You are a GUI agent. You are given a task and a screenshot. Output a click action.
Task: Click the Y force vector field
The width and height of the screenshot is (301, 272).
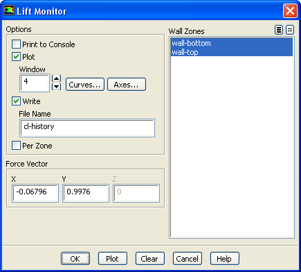point(86,193)
